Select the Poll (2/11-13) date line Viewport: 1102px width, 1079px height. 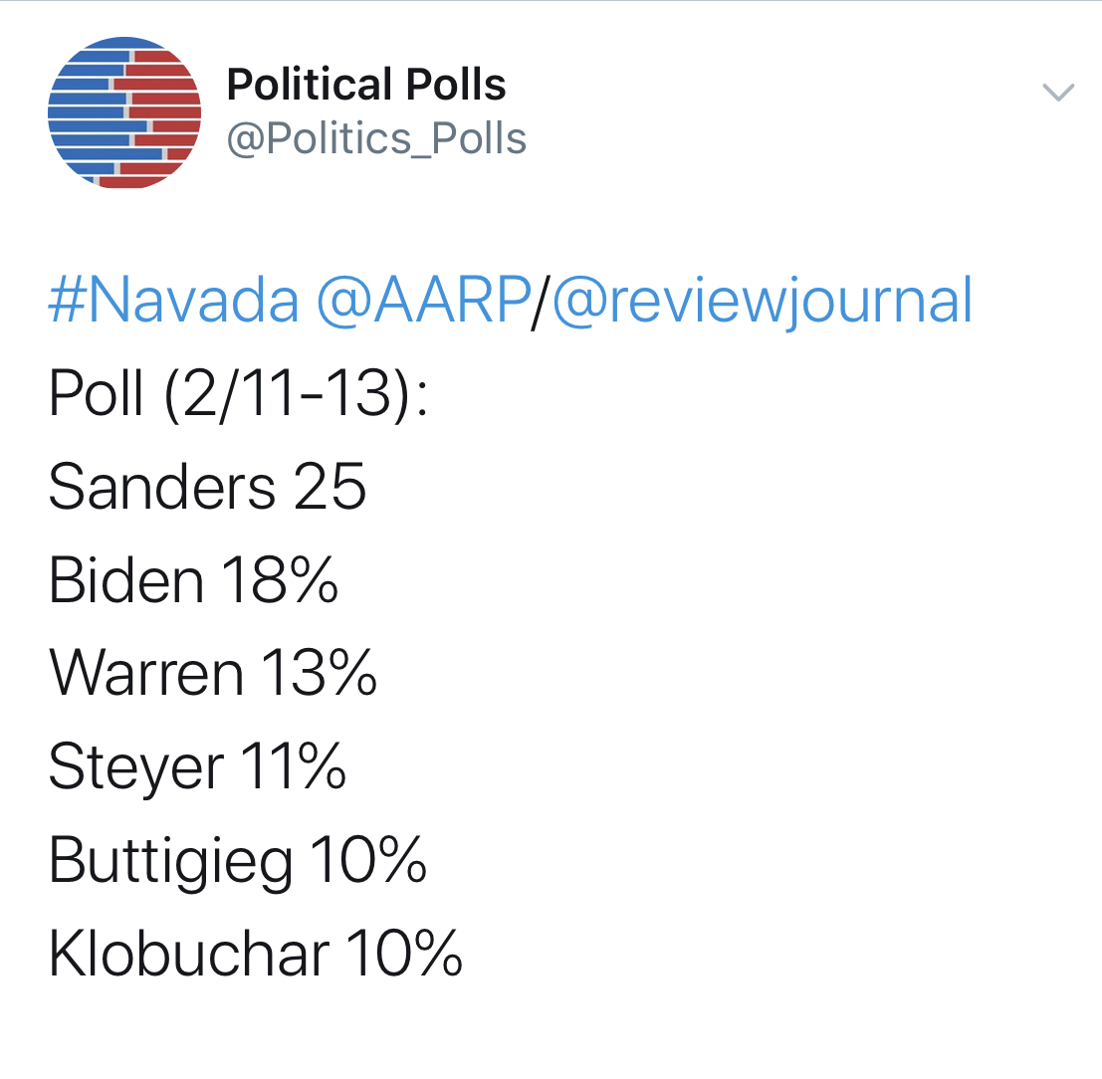[238, 395]
